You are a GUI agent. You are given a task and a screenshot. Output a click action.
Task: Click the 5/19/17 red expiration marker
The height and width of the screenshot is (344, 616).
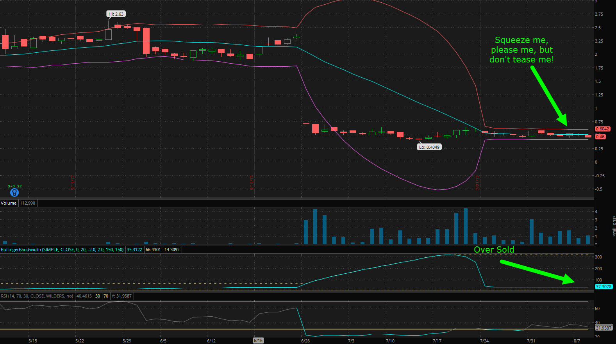point(73,182)
